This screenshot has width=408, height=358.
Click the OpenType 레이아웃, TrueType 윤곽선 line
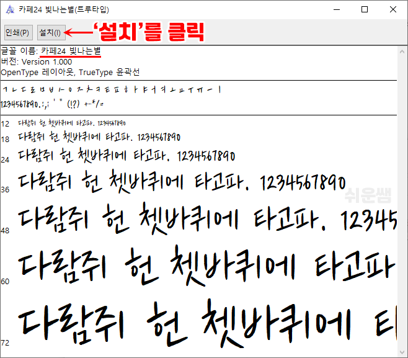[70, 72]
